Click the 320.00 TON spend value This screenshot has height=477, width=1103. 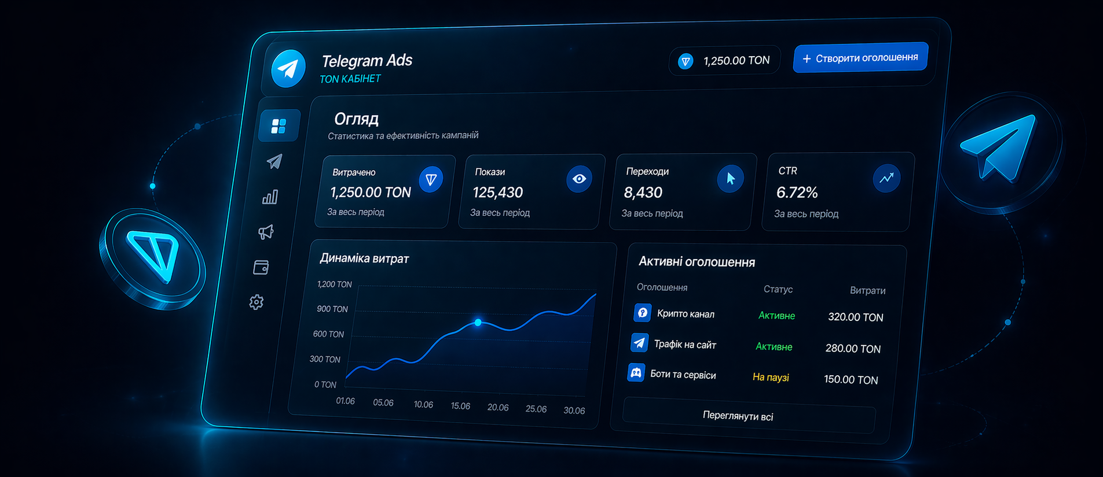coord(856,317)
